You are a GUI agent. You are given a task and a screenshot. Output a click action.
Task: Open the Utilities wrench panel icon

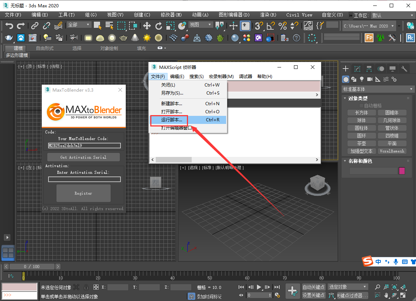404,69
